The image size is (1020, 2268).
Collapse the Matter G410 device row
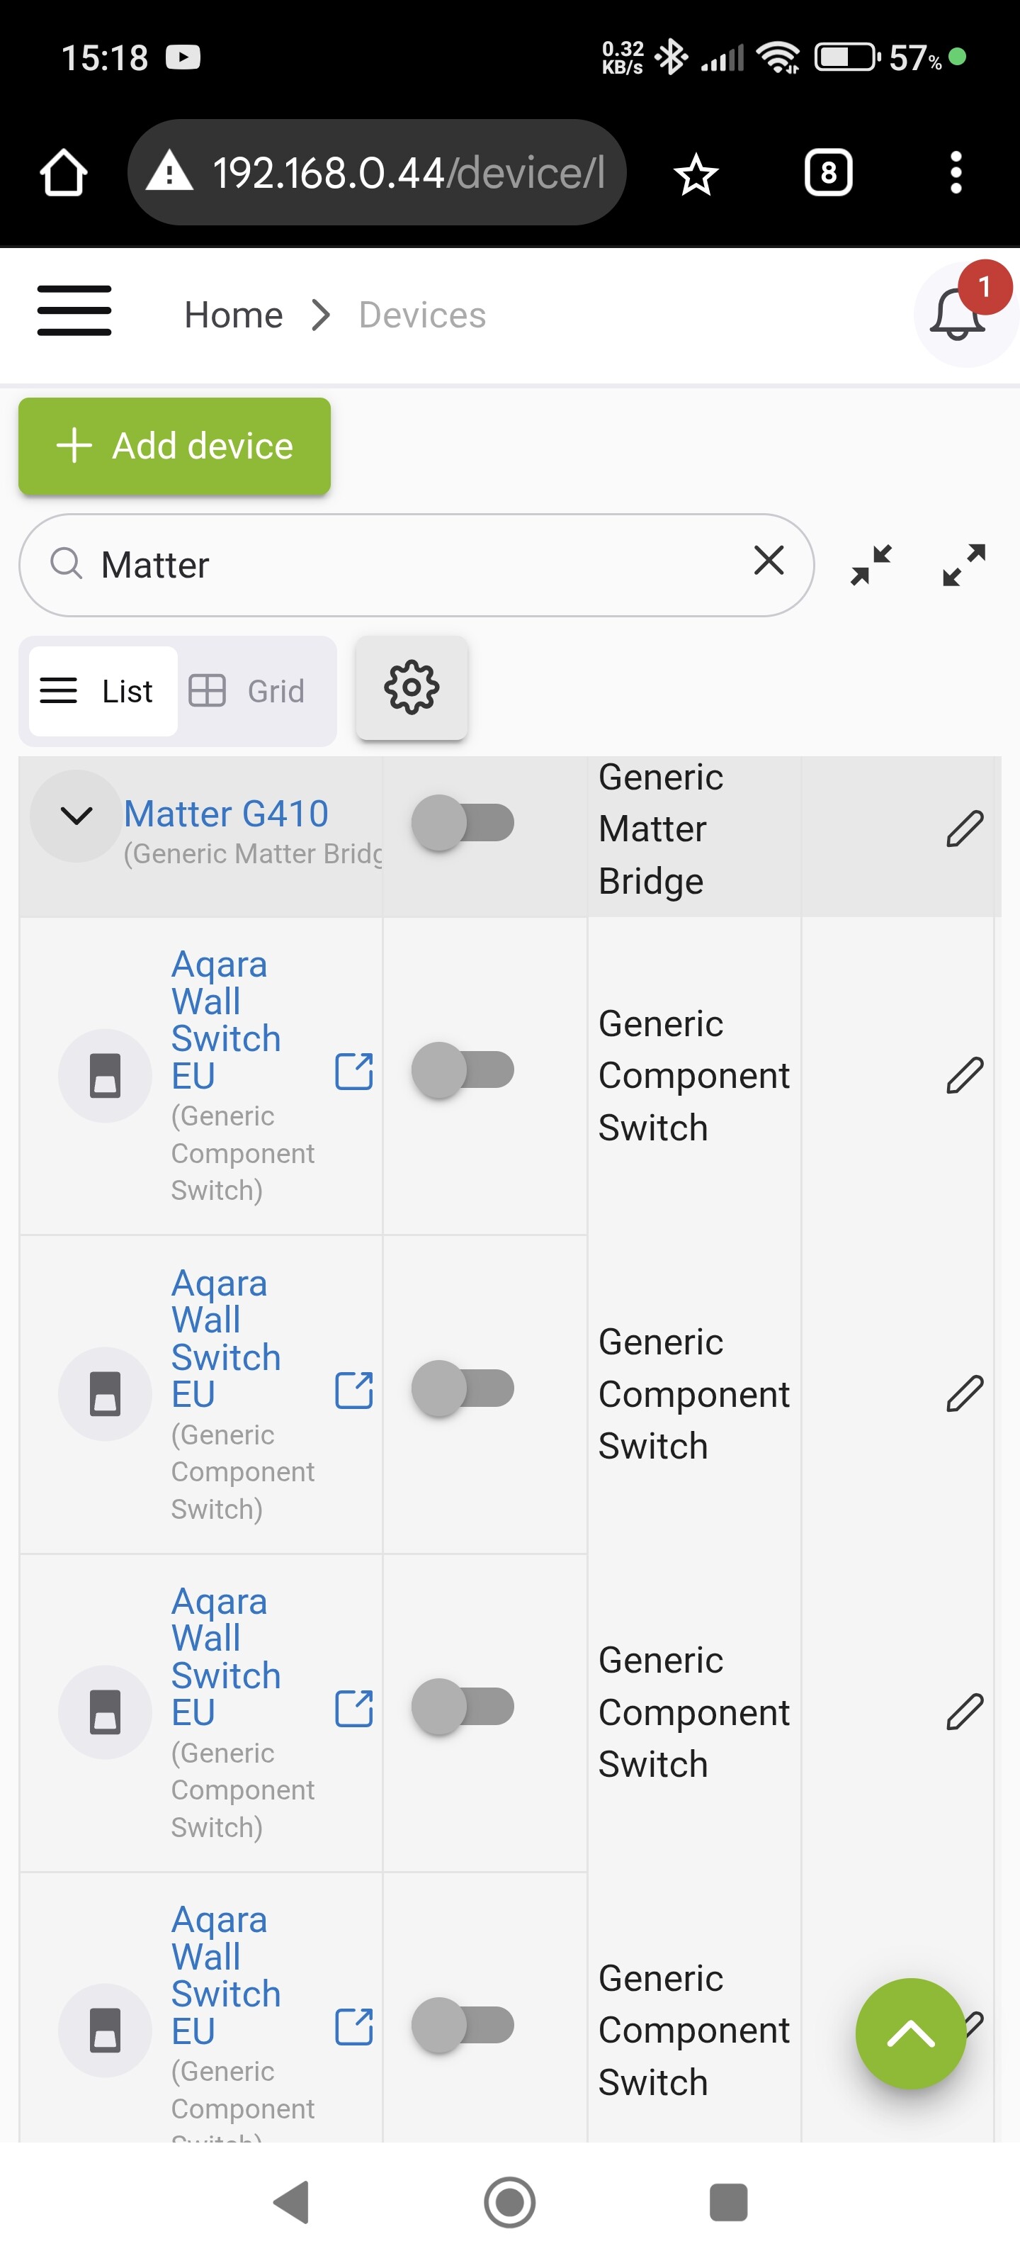[76, 816]
